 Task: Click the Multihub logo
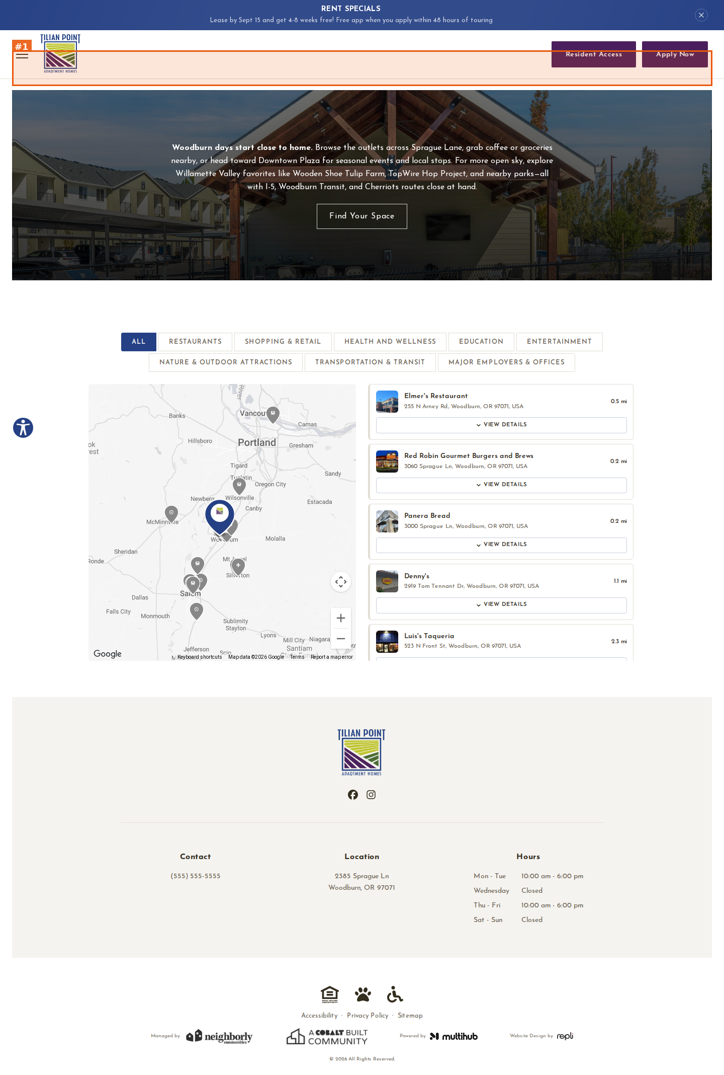coord(454,1036)
